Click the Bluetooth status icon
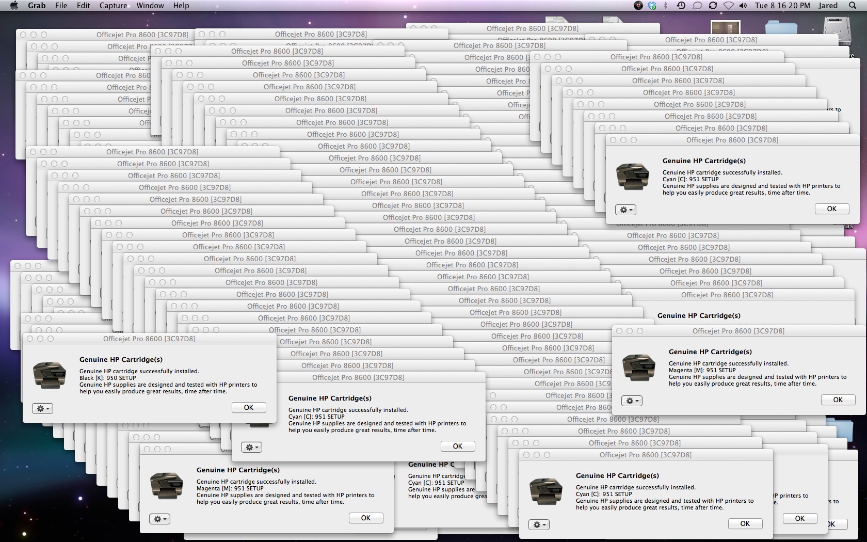The width and height of the screenshot is (867, 542). click(666, 6)
